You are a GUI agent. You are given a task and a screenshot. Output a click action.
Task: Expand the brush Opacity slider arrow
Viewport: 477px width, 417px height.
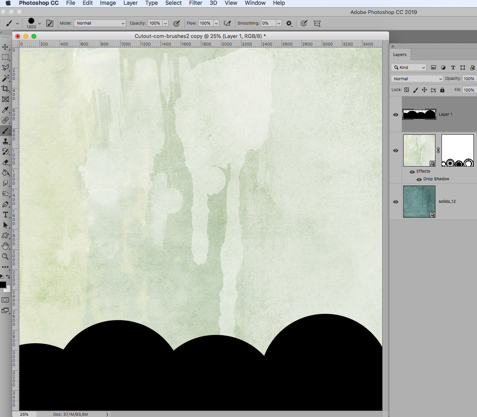[x=165, y=23]
